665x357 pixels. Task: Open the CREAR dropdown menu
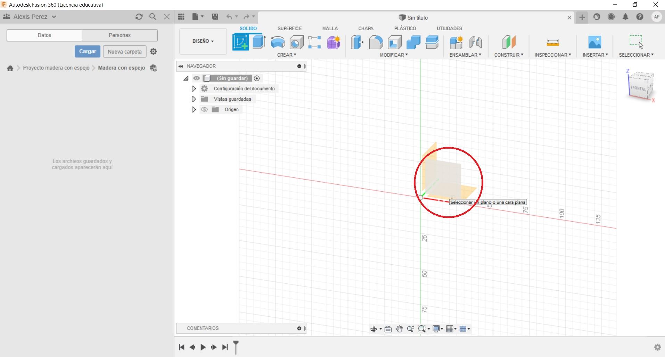[x=287, y=55]
